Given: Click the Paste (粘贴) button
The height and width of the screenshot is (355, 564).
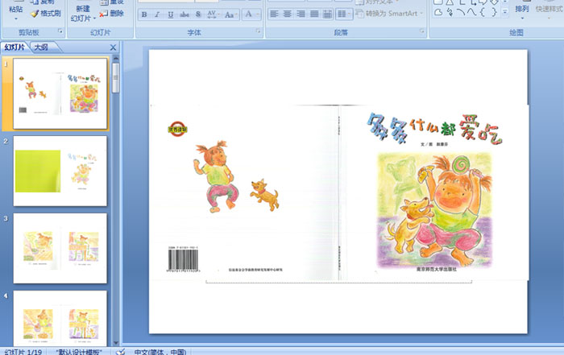Looking at the screenshot, I should (15, 9).
